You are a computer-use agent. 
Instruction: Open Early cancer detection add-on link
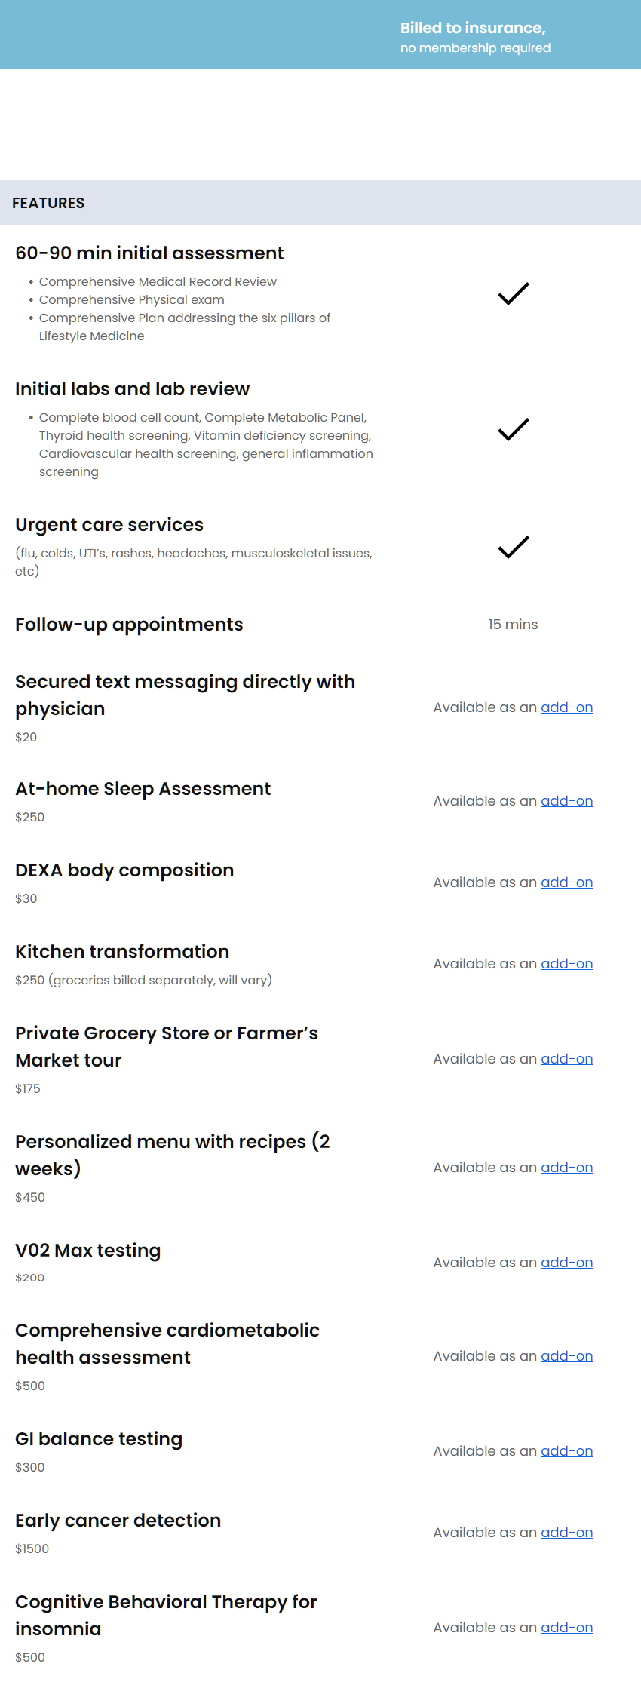[x=567, y=1533]
